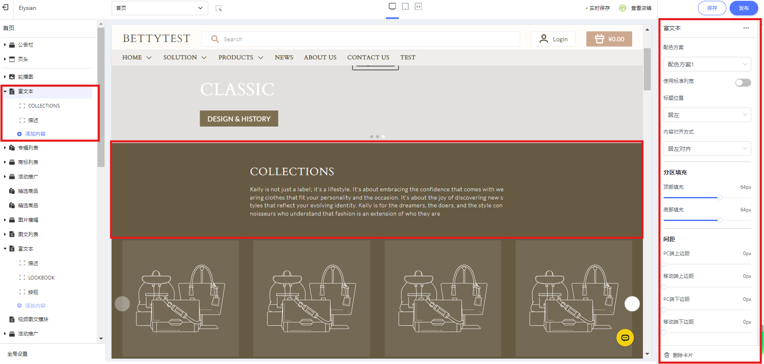Click 添加内容 under the selected 富文本 section
764x364 pixels.
[x=35, y=134]
